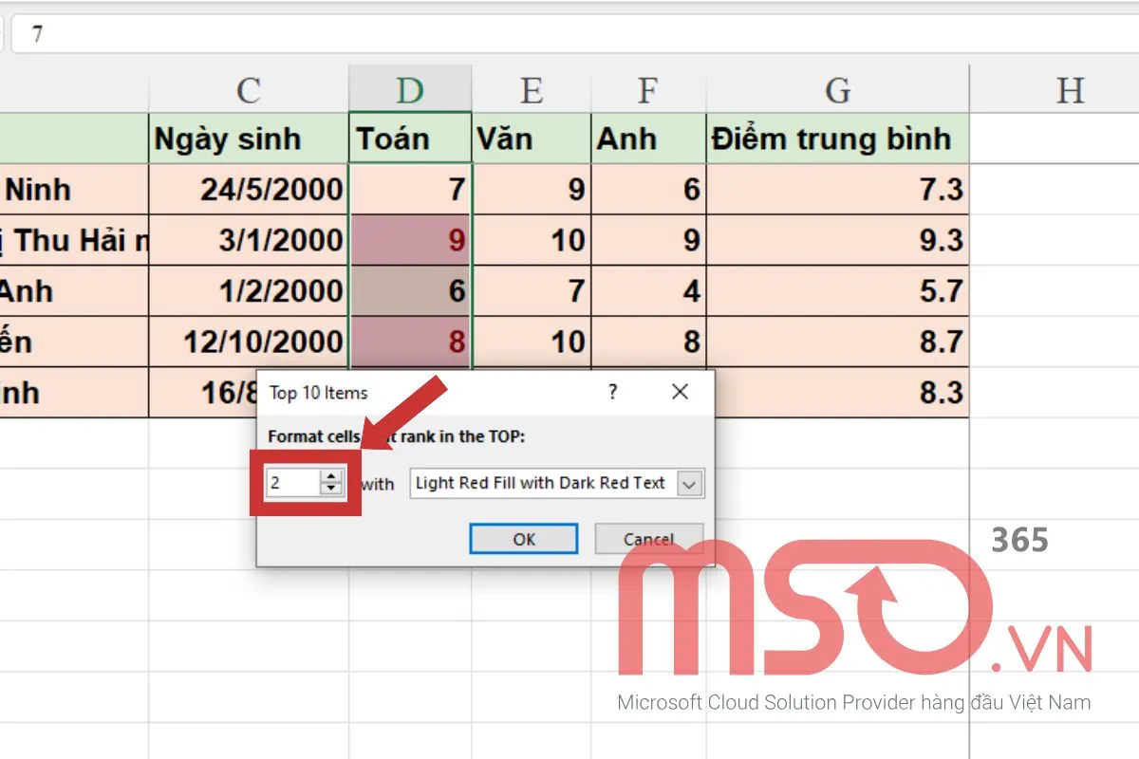Decrease rank count with down spinner arrow
Screen dimensions: 1139x759
tap(330, 489)
